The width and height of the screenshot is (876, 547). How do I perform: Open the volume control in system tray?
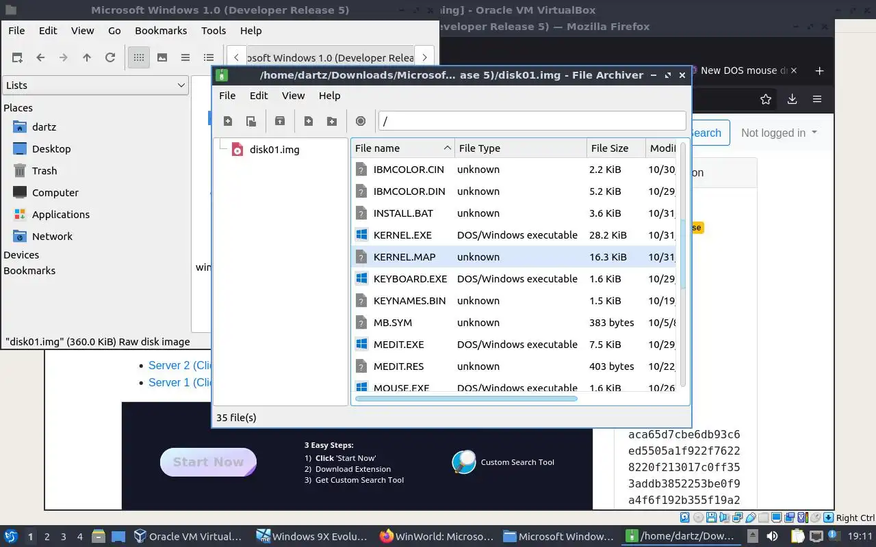pyautogui.click(x=773, y=537)
